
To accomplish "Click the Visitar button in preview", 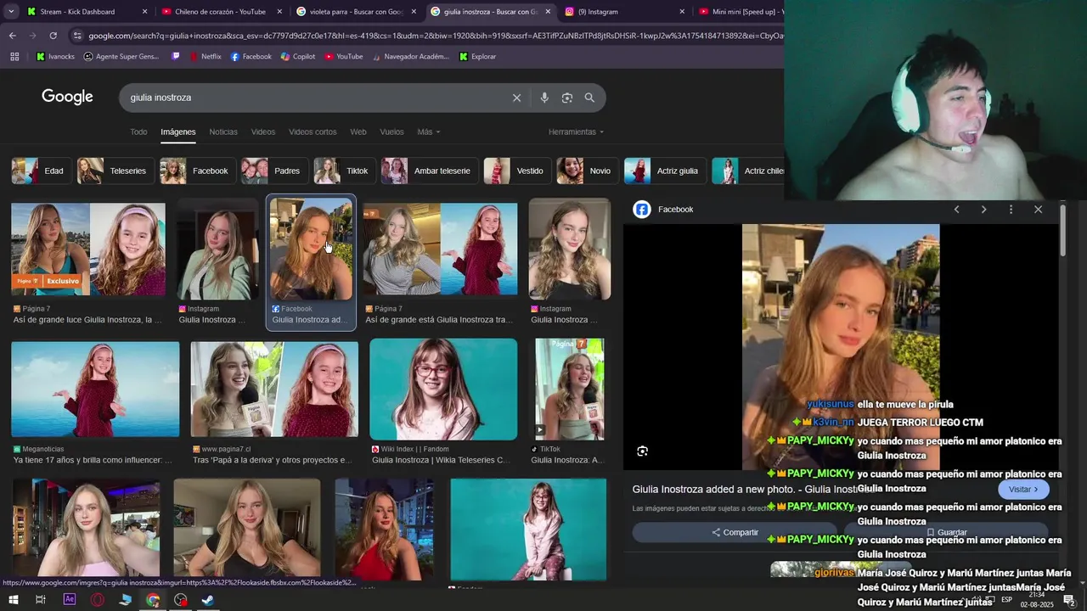I will (1023, 490).
